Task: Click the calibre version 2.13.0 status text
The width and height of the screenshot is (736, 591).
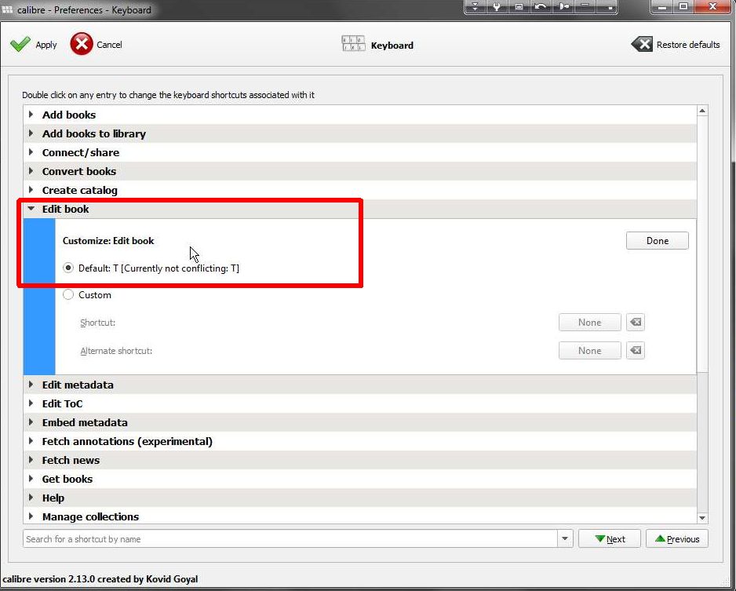Action: pos(100,579)
